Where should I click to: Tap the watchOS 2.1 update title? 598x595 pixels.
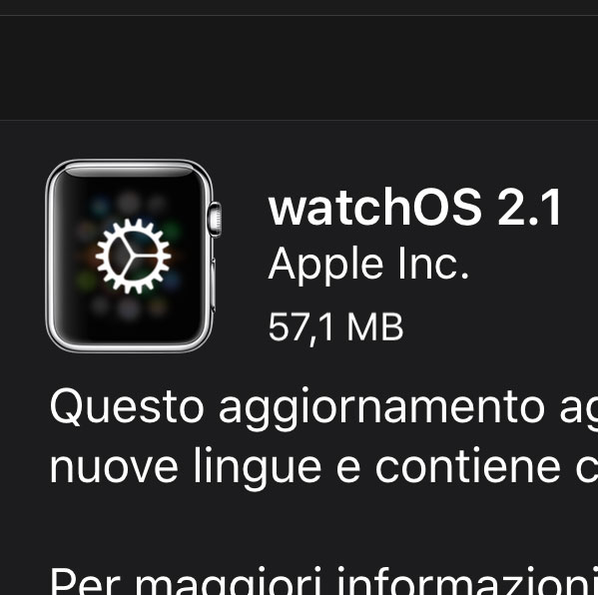415,209
